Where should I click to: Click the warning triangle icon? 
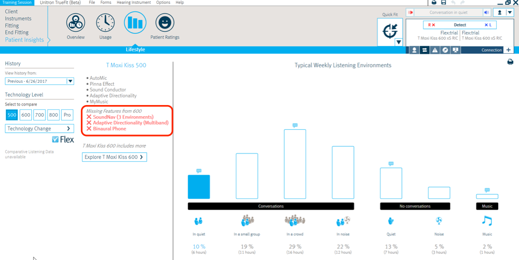pyautogui.click(x=435, y=50)
